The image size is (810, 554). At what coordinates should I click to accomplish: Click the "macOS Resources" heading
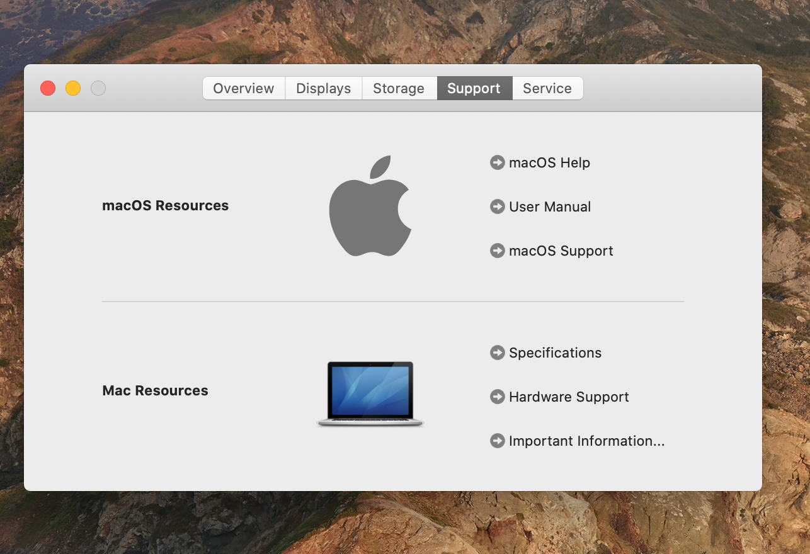click(x=166, y=206)
